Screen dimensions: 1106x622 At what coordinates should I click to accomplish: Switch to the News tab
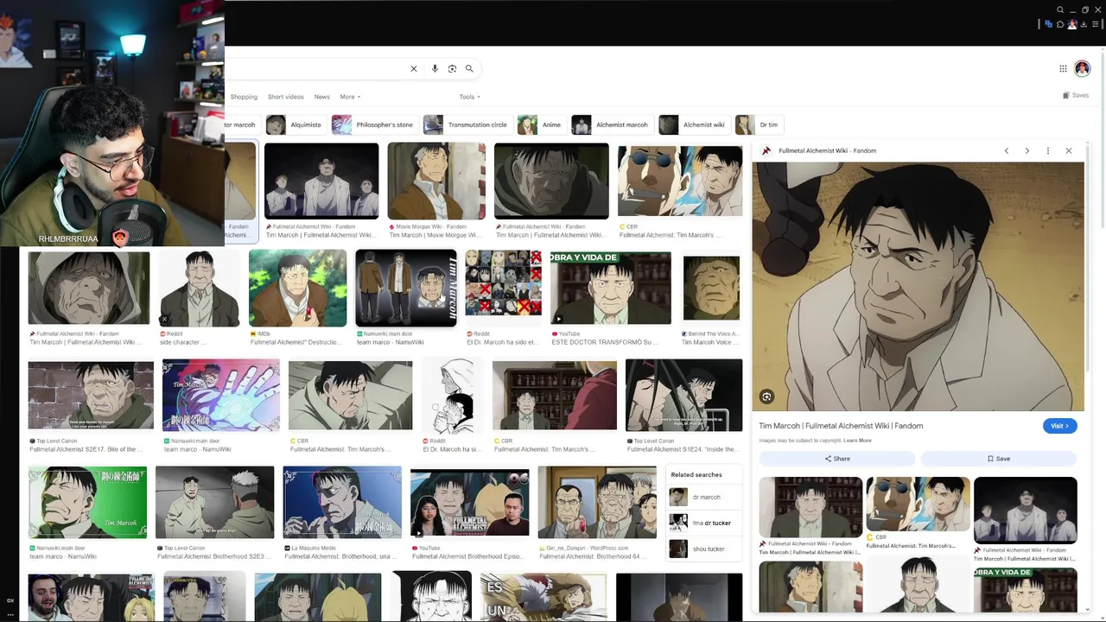point(321,97)
